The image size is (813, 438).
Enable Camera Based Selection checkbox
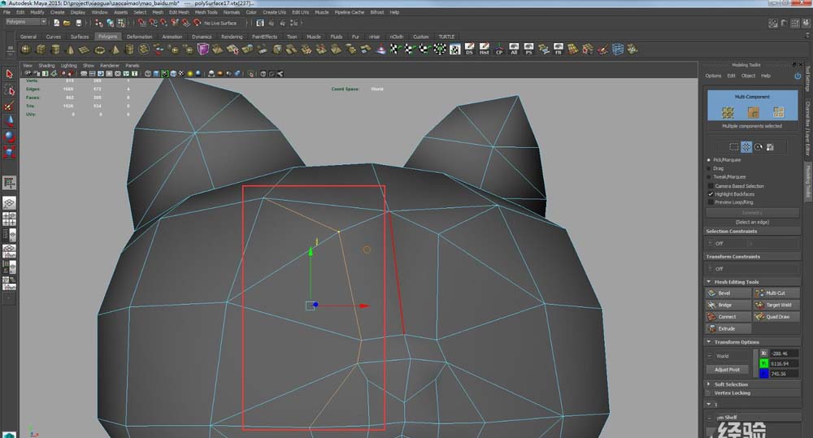click(711, 186)
